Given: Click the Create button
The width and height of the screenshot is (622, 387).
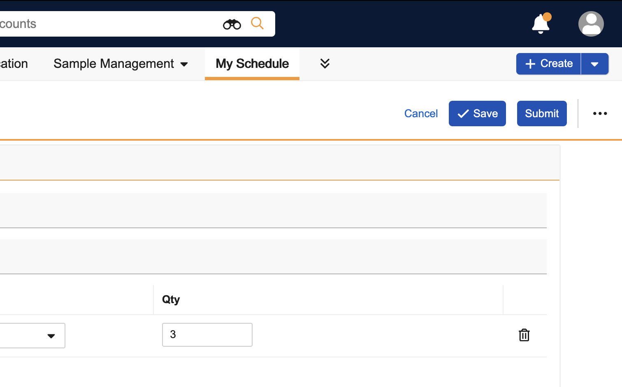Looking at the screenshot, I should [548, 64].
